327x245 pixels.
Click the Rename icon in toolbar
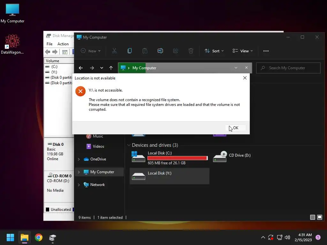click(x=160, y=51)
